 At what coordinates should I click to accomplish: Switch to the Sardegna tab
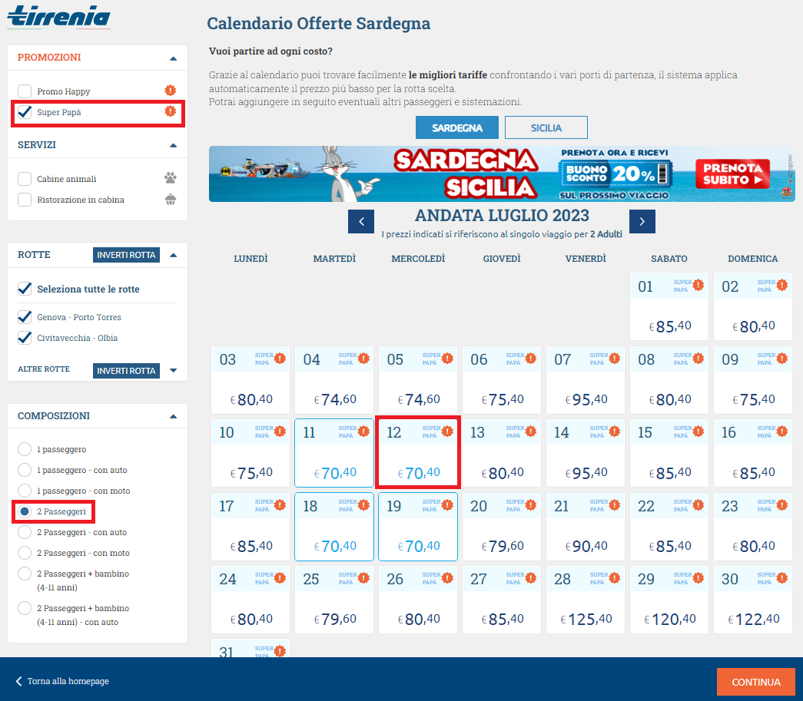456,127
